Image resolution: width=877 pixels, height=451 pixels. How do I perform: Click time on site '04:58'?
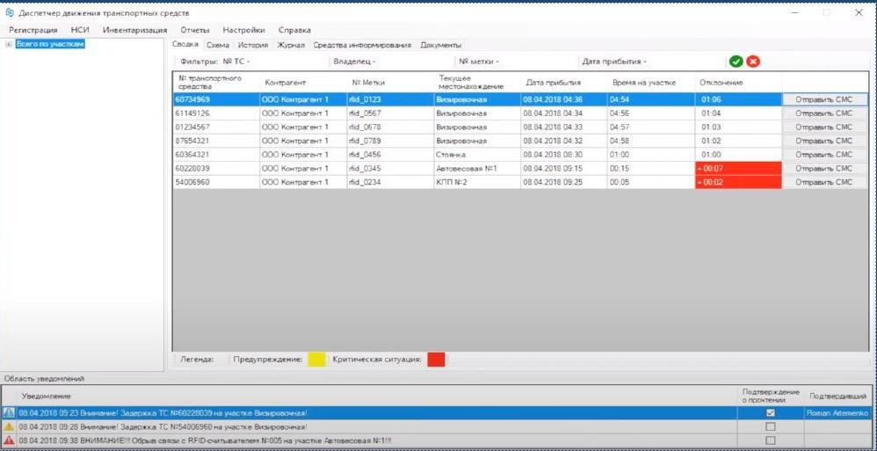click(x=651, y=141)
